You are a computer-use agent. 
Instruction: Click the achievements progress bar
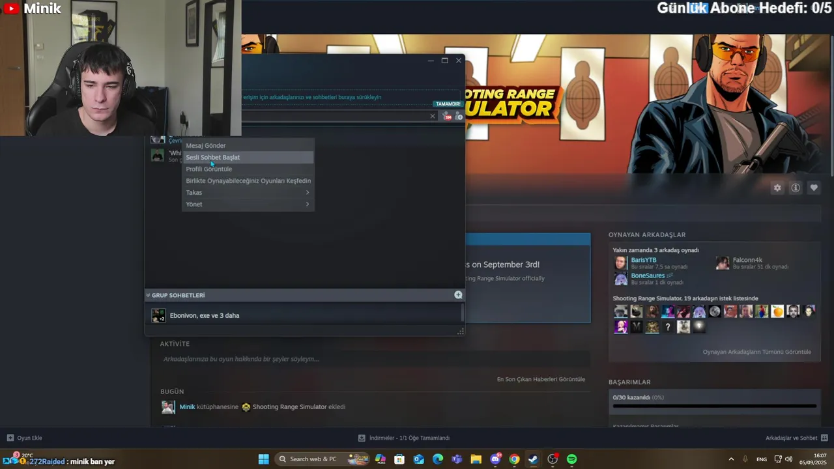pos(714,406)
